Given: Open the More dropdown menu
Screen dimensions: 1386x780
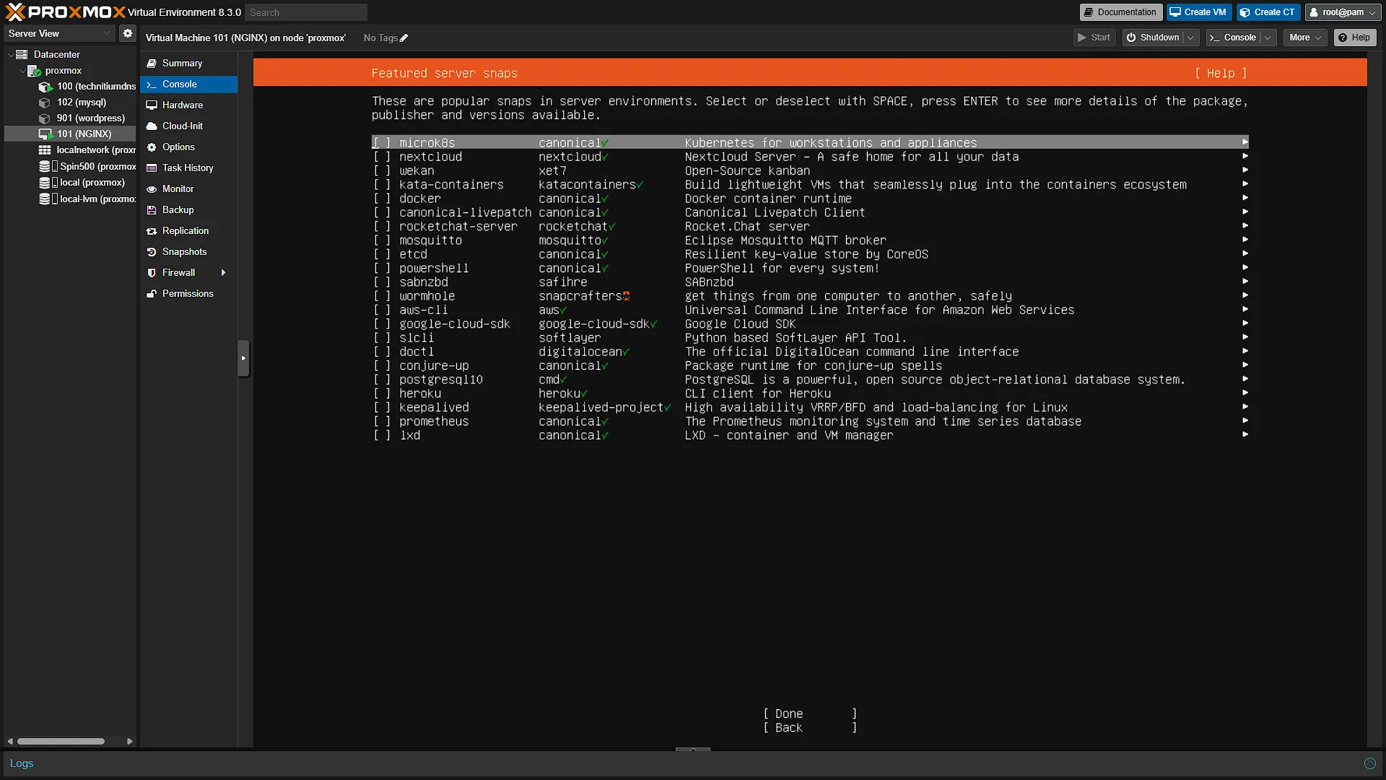Looking at the screenshot, I should pyautogui.click(x=1305, y=38).
